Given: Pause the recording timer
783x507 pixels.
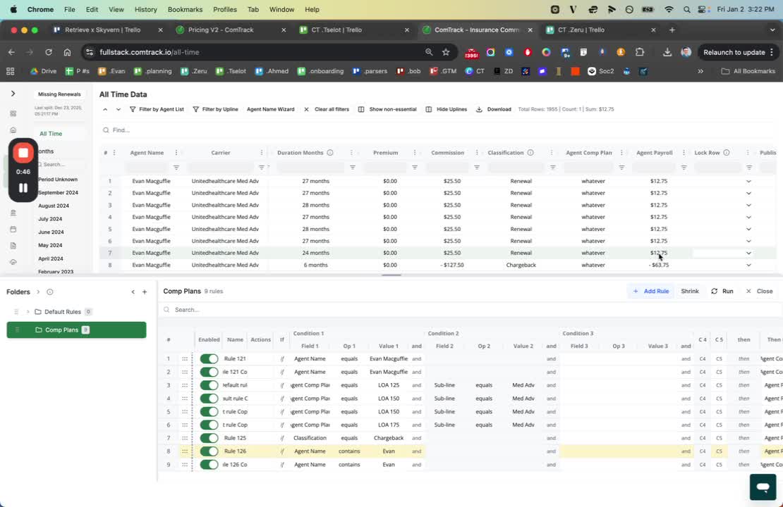Looking at the screenshot, I should (x=23, y=188).
